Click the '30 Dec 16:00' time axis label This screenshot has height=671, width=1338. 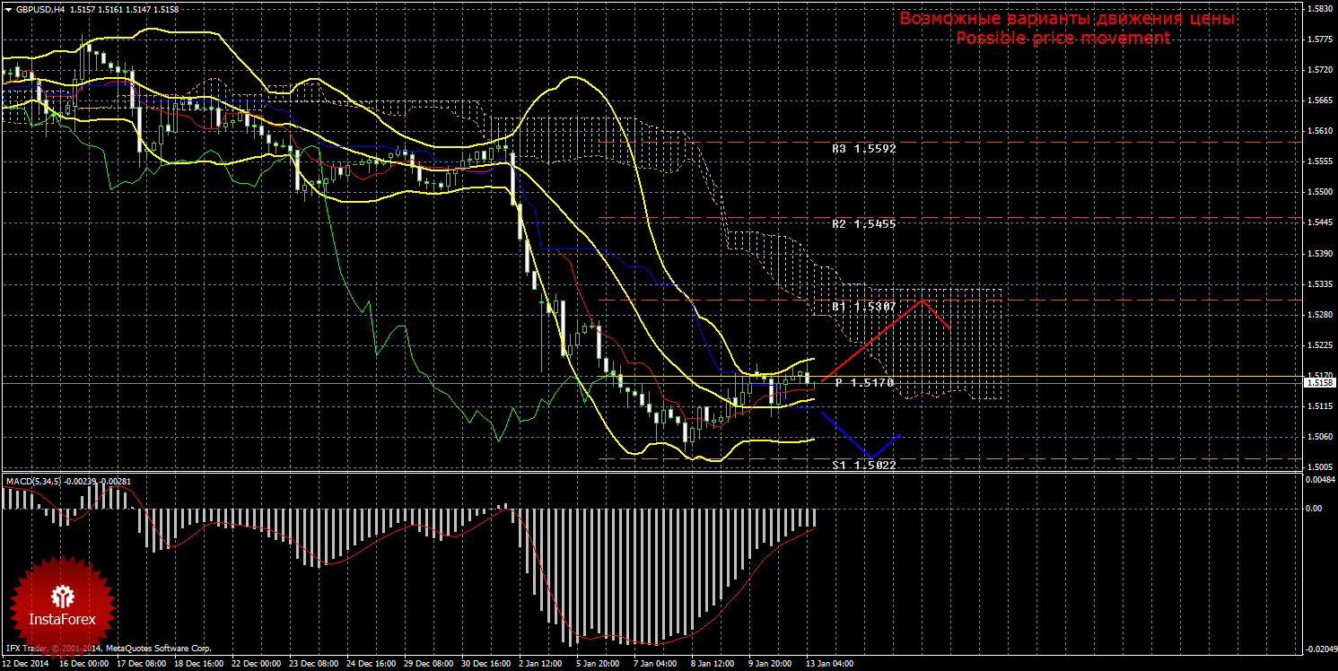pos(485,664)
